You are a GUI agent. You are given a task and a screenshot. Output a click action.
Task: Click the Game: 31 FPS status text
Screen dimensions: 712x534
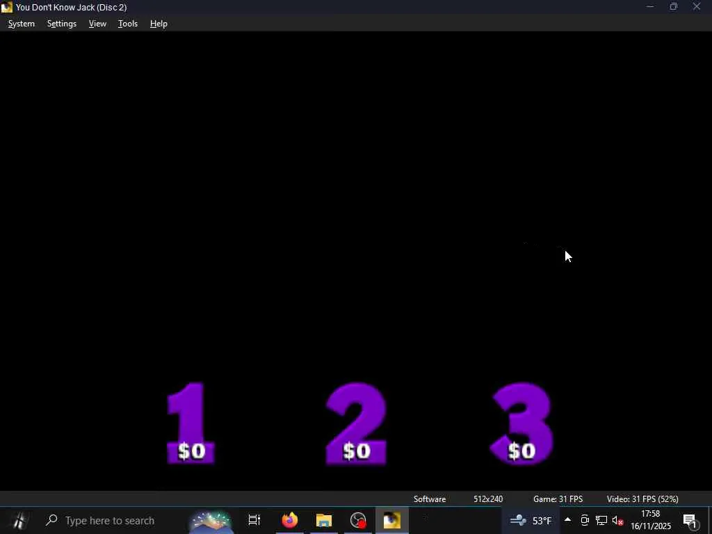click(558, 499)
